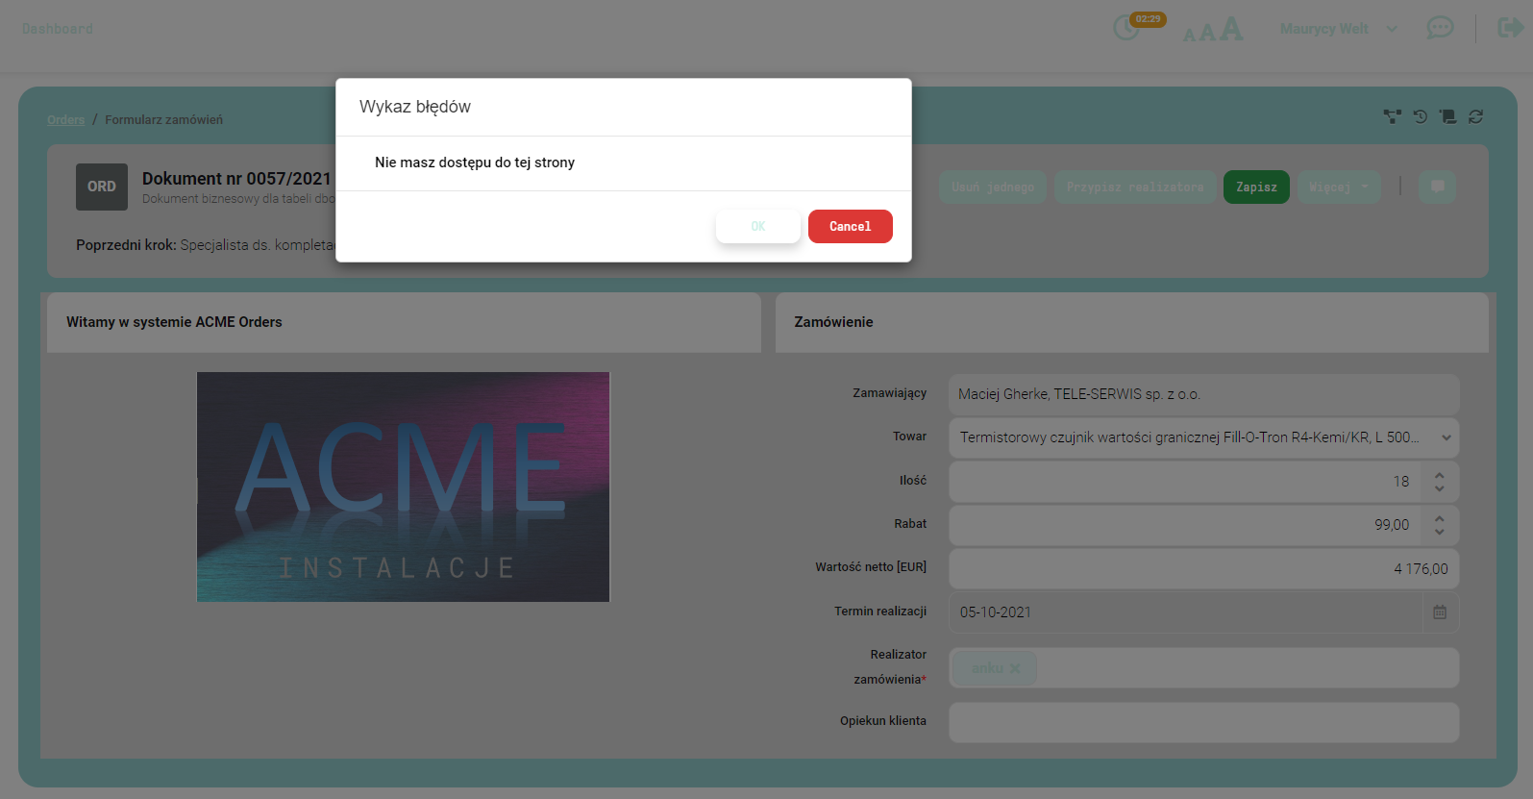Remove the 'anku' realizator tag
1533x799 pixels.
[x=1015, y=668]
